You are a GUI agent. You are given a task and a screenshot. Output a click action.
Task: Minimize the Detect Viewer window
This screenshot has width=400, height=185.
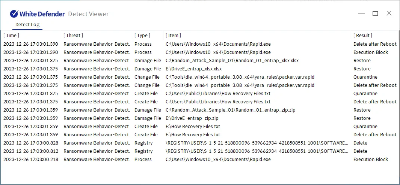[361, 13]
